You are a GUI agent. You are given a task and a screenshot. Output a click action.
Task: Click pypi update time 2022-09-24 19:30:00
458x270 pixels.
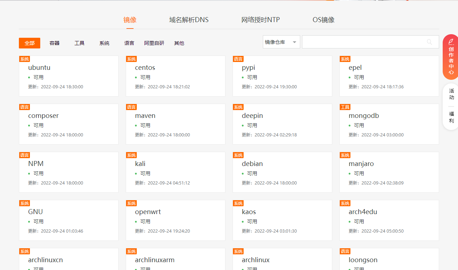click(x=276, y=87)
